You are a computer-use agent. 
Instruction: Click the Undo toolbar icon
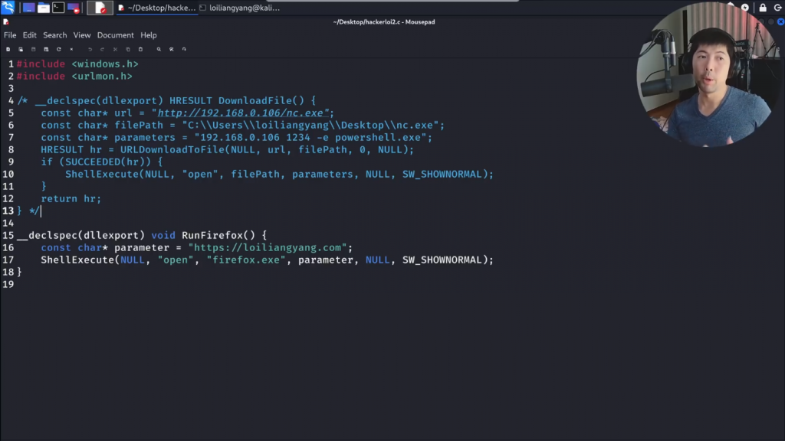coord(90,50)
